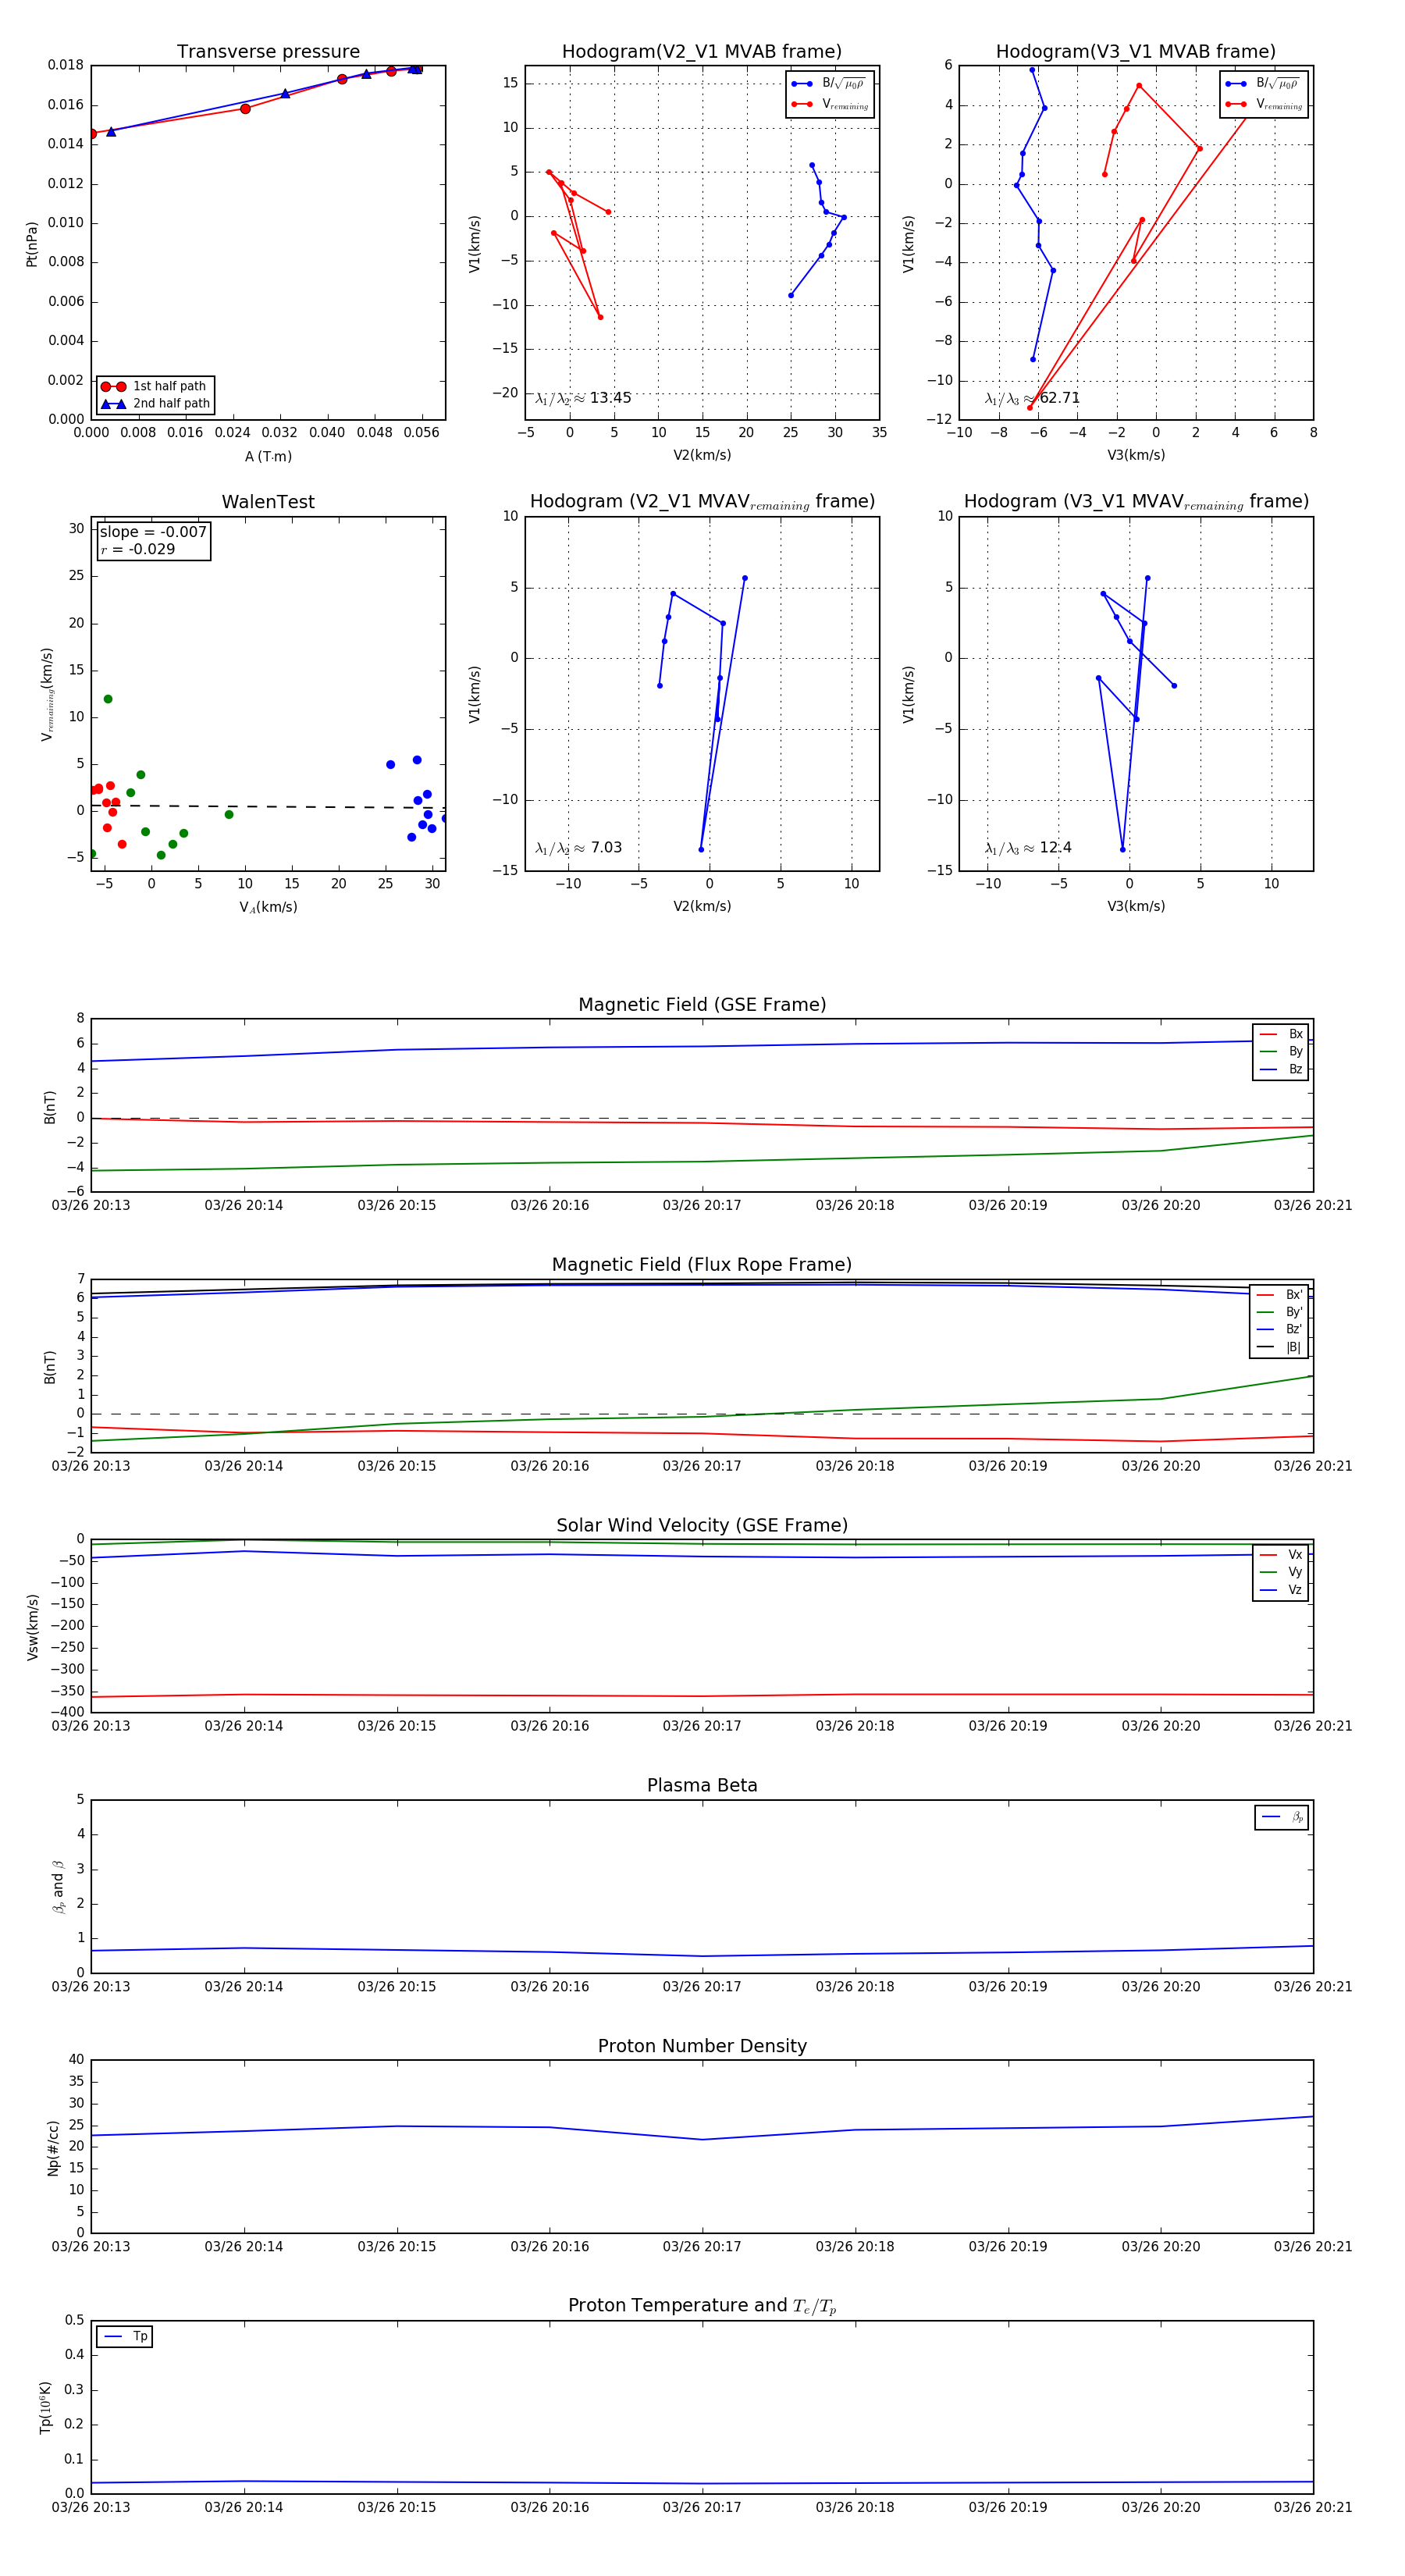Click the 'Vz' legend entry in solar wind plot
Screen dimensions: 1405x2576
tap(1281, 1590)
